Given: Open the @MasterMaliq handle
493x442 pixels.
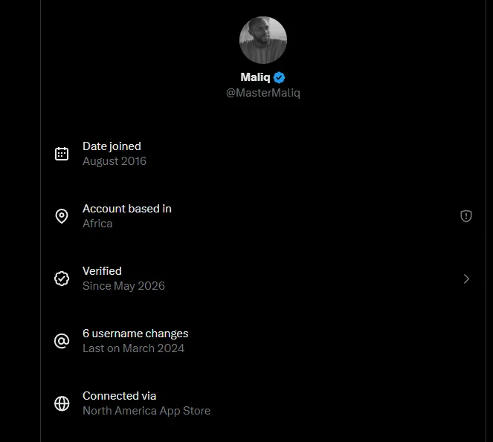Looking at the screenshot, I should point(263,93).
